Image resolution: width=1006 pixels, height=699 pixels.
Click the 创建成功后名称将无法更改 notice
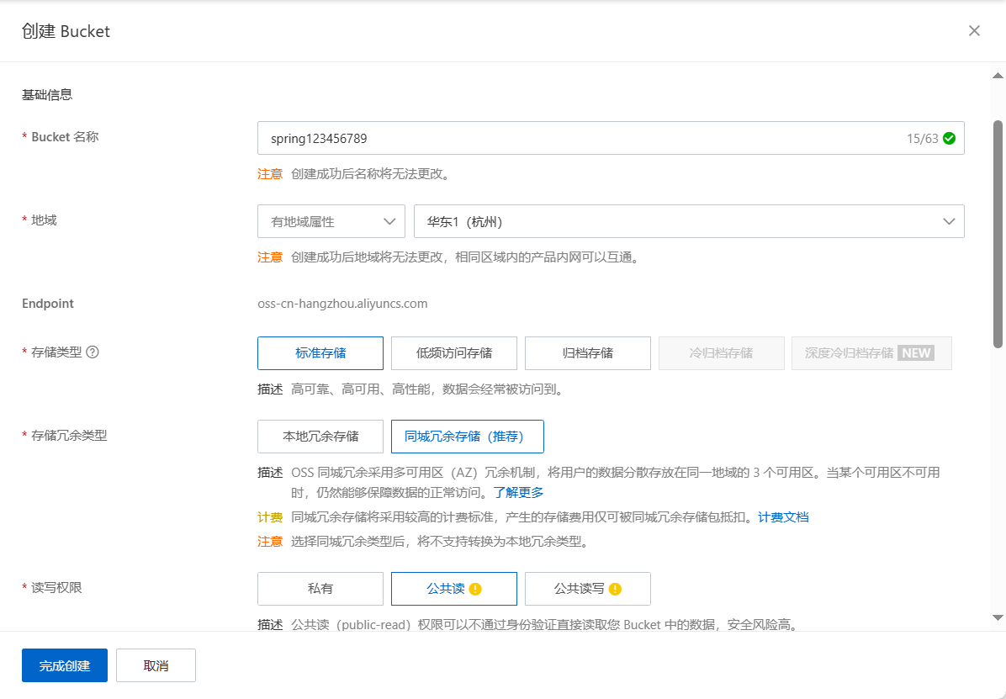tap(371, 174)
